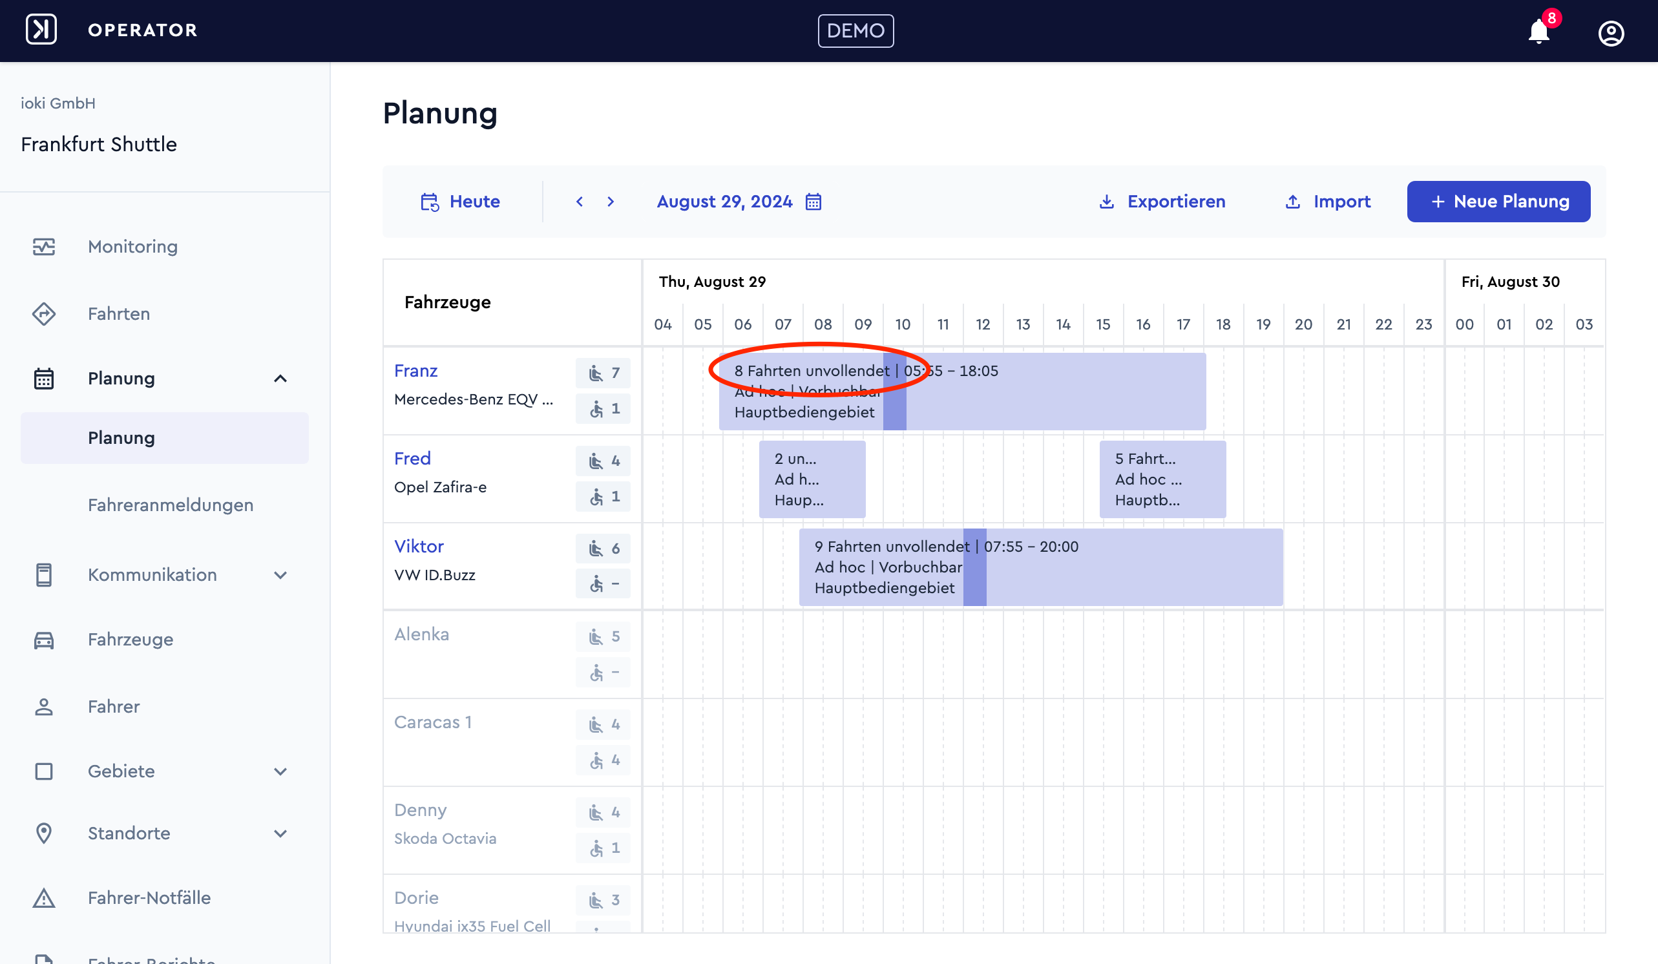Image resolution: width=1658 pixels, height=964 pixels.
Task: Click the Fahrer-Notfälle warning icon
Action: tap(44, 897)
